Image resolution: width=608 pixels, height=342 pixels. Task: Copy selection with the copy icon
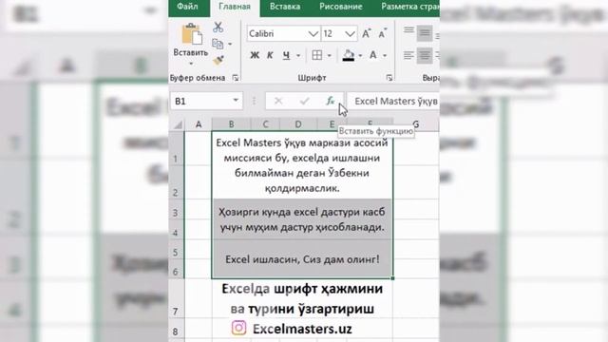pyautogui.click(x=218, y=44)
